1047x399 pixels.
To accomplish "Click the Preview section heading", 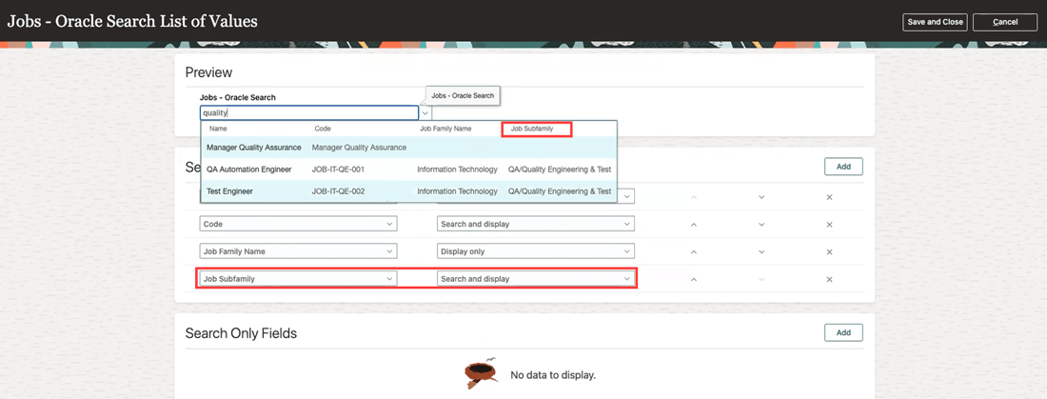I will (209, 72).
